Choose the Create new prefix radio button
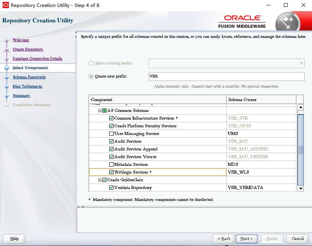312x246 pixels. tap(91, 76)
